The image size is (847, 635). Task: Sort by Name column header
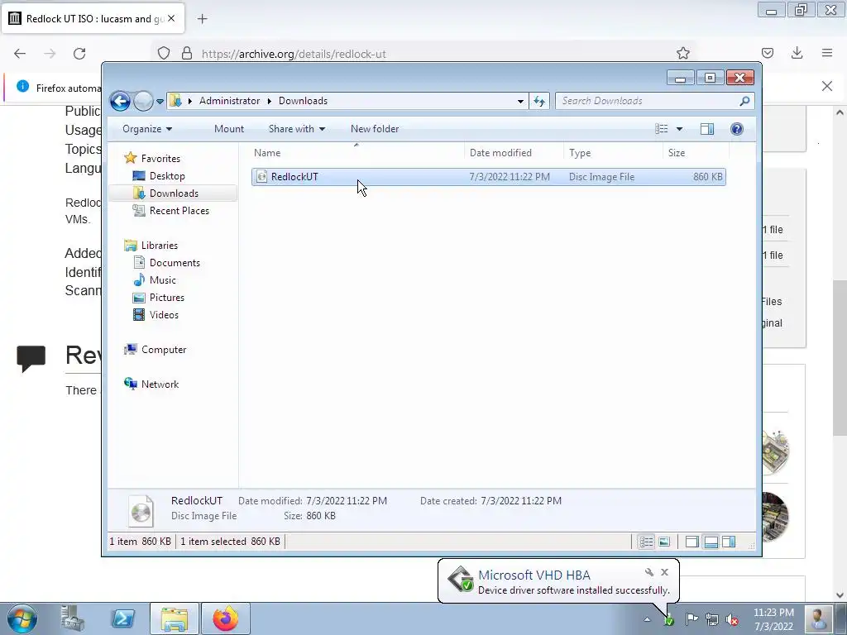click(x=356, y=153)
